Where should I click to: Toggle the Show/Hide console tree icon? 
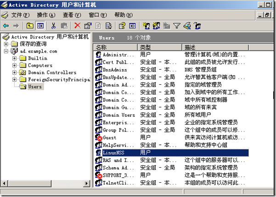(40, 26)
